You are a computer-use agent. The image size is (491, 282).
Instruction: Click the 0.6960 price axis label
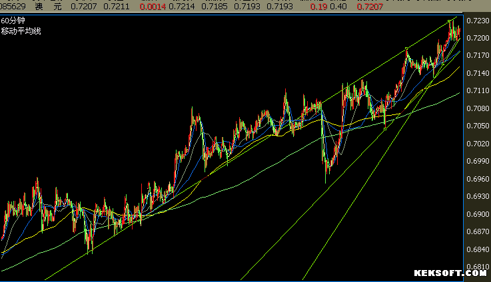click(x=478, y=179)
